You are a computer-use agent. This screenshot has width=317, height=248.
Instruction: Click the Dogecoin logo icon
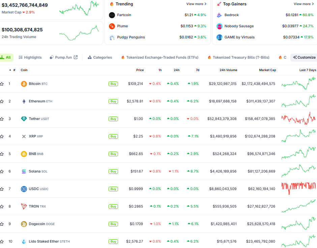coord(24,224)
